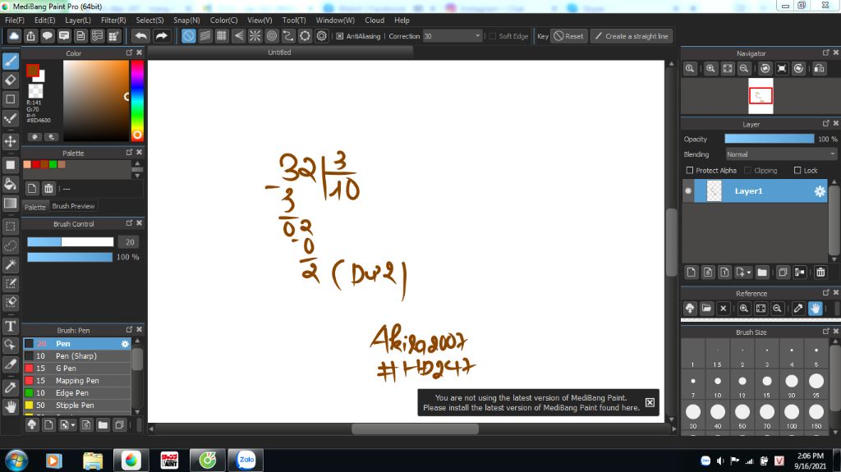Switch to the Brush Preview tab
Screen dimensions: 841x472
(73, 206)
